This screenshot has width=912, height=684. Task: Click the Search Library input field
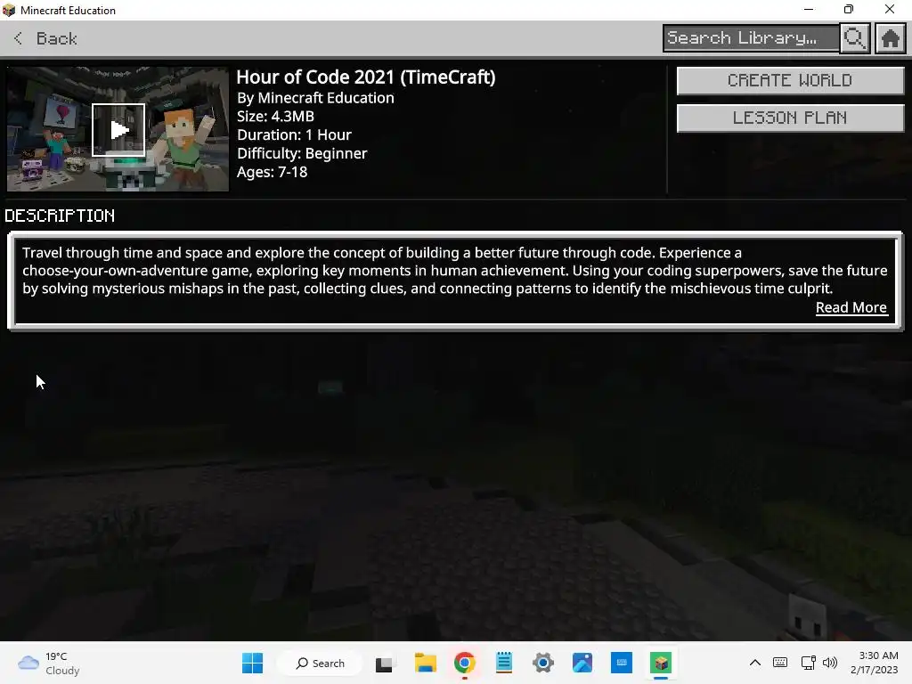pos(751,38)
